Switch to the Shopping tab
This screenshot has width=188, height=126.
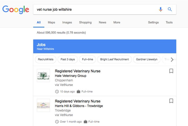coord(85,22)
